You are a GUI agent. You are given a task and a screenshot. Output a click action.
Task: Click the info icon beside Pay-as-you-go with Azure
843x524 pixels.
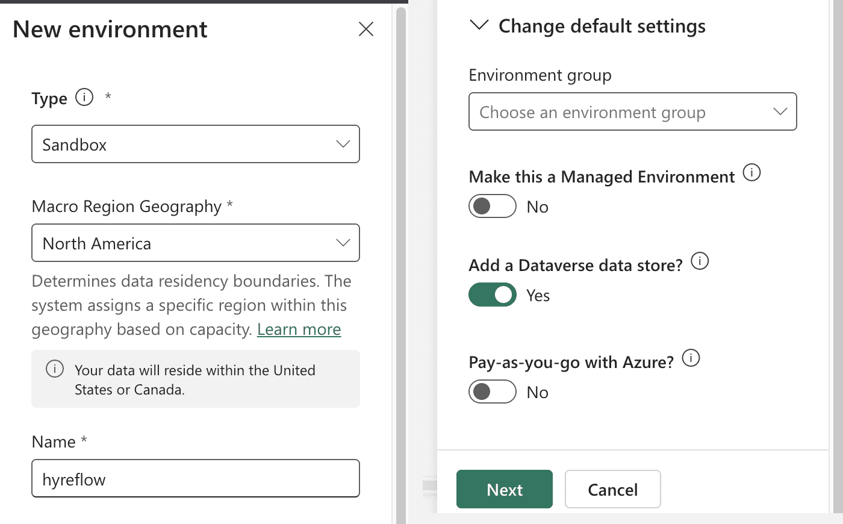tap(691, 358)
